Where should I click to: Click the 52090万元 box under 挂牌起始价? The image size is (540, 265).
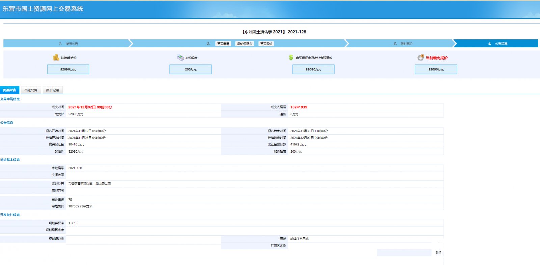(68, 69)
